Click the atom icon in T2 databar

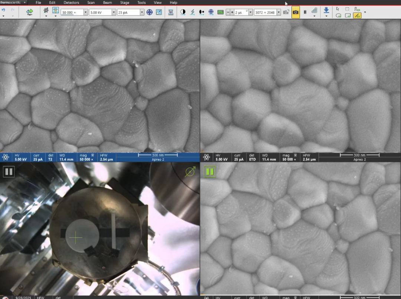(6, 157)
